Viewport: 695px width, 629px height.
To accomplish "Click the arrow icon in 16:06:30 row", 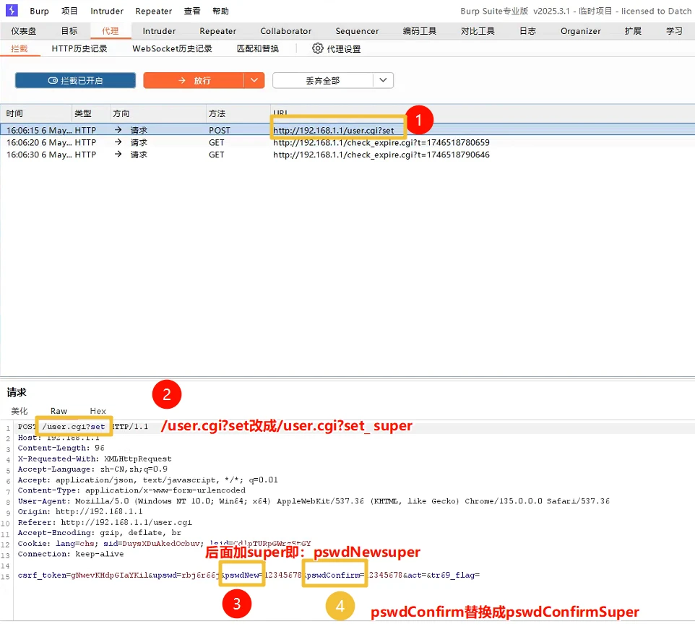I will pyautogui.click(x=118, y=154).
